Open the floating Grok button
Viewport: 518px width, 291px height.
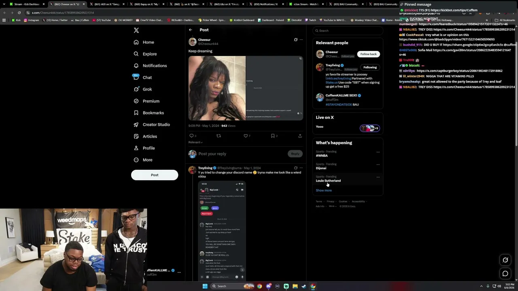click(x=505, y=260)
